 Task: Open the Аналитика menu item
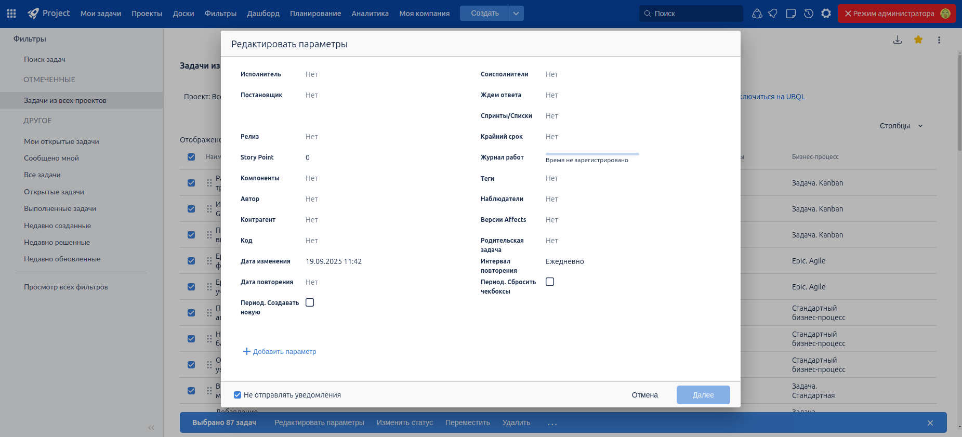click(370, 14)
